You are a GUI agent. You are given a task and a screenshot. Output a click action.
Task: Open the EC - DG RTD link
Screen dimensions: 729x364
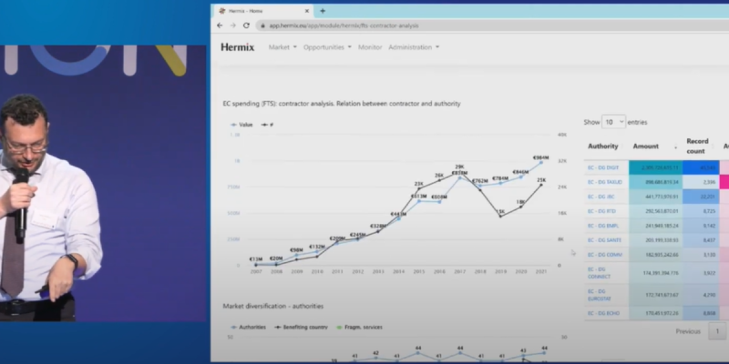point(601,211)
